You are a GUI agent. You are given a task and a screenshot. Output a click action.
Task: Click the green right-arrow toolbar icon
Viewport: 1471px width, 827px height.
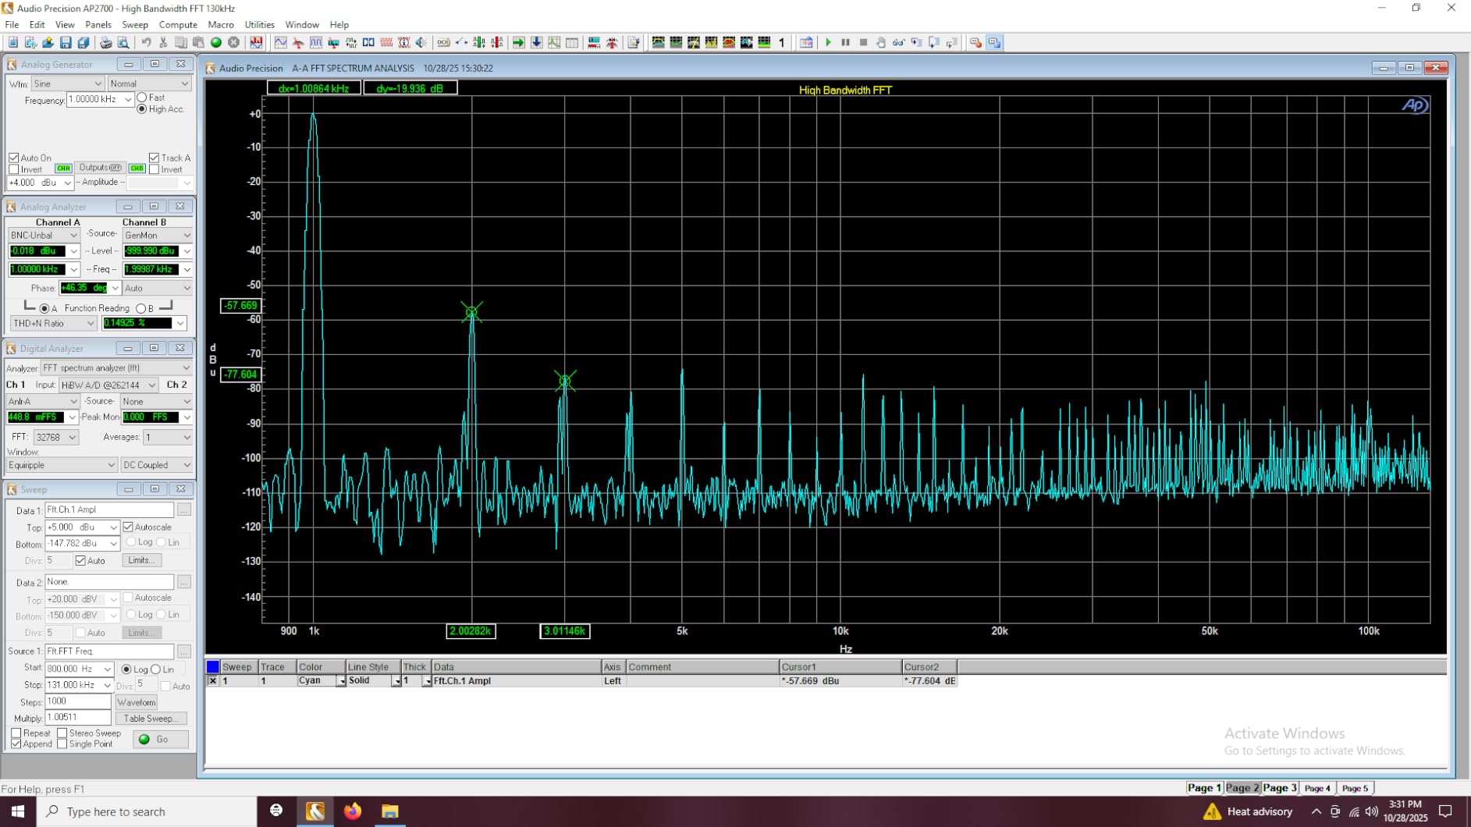pyautogui.click(x=518, y=43)
